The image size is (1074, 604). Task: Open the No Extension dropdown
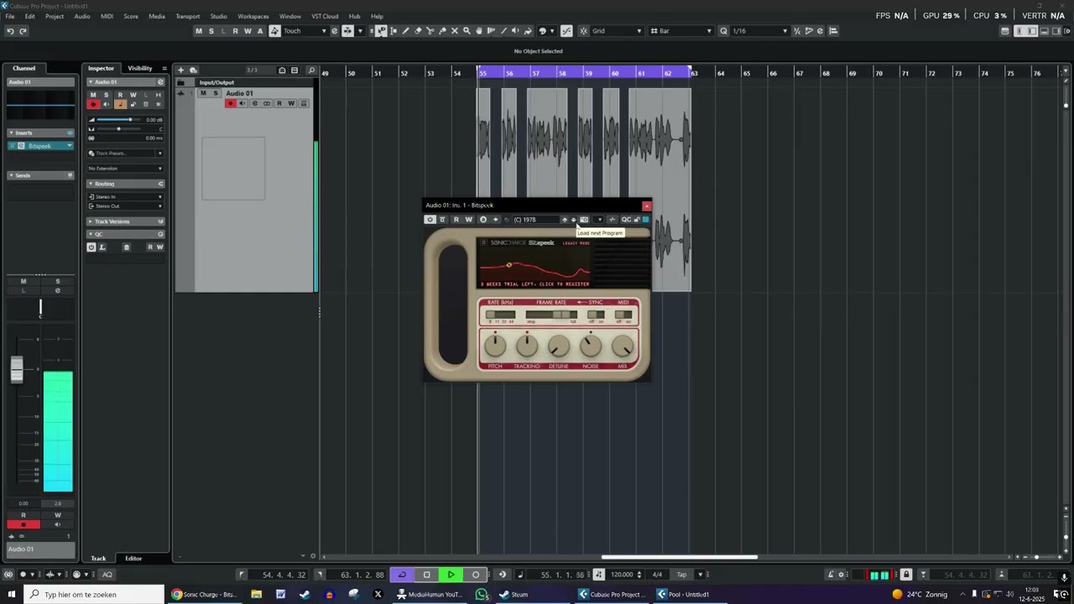(126, 169)
